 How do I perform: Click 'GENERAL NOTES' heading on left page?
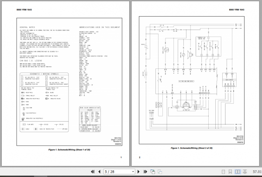[x=28, y=27]
